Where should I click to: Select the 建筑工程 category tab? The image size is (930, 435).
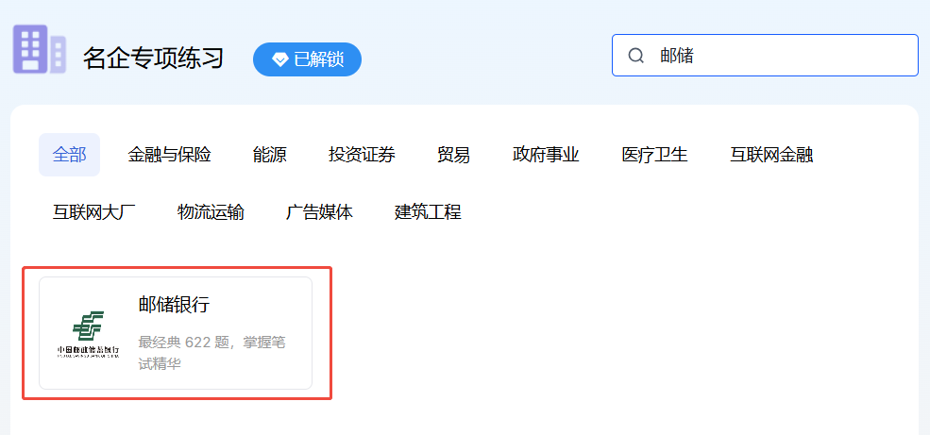[428, 212]
